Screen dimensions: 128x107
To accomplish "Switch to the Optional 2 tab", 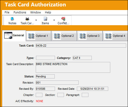I will click(x=64, y=36).
